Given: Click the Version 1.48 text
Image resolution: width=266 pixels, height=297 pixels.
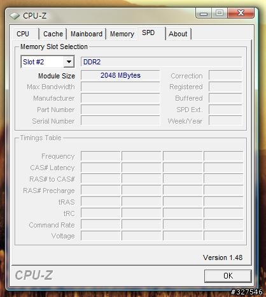Looking at the screenshot, I should [x=223, y=257].
